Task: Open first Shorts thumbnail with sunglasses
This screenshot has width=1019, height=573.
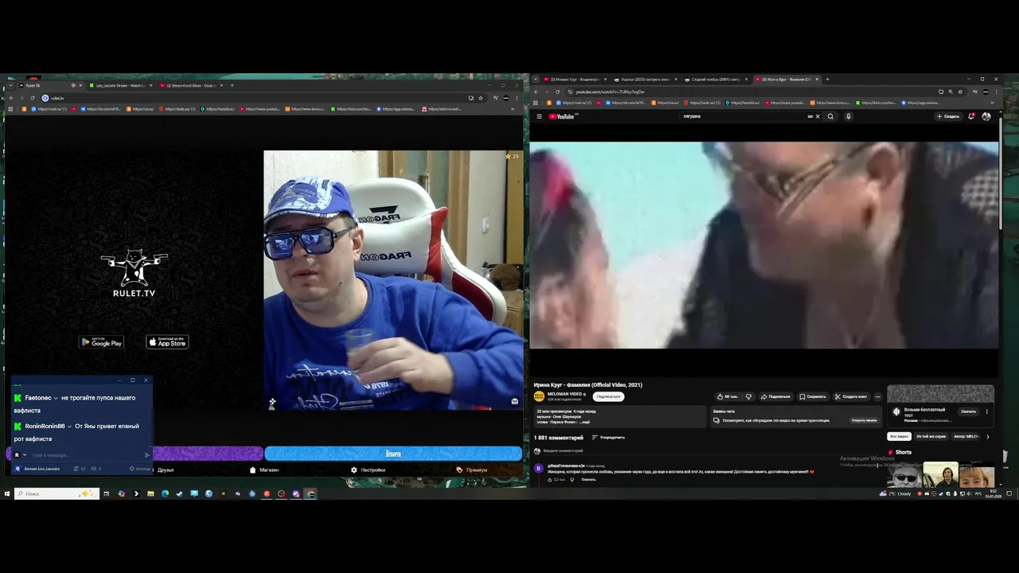Action: click(904, 475)
